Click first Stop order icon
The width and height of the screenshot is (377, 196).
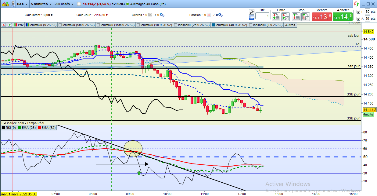coord(296,16)
